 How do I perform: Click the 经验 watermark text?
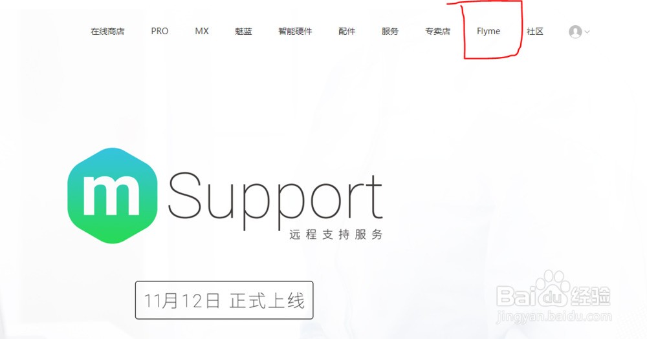(590, 295)
